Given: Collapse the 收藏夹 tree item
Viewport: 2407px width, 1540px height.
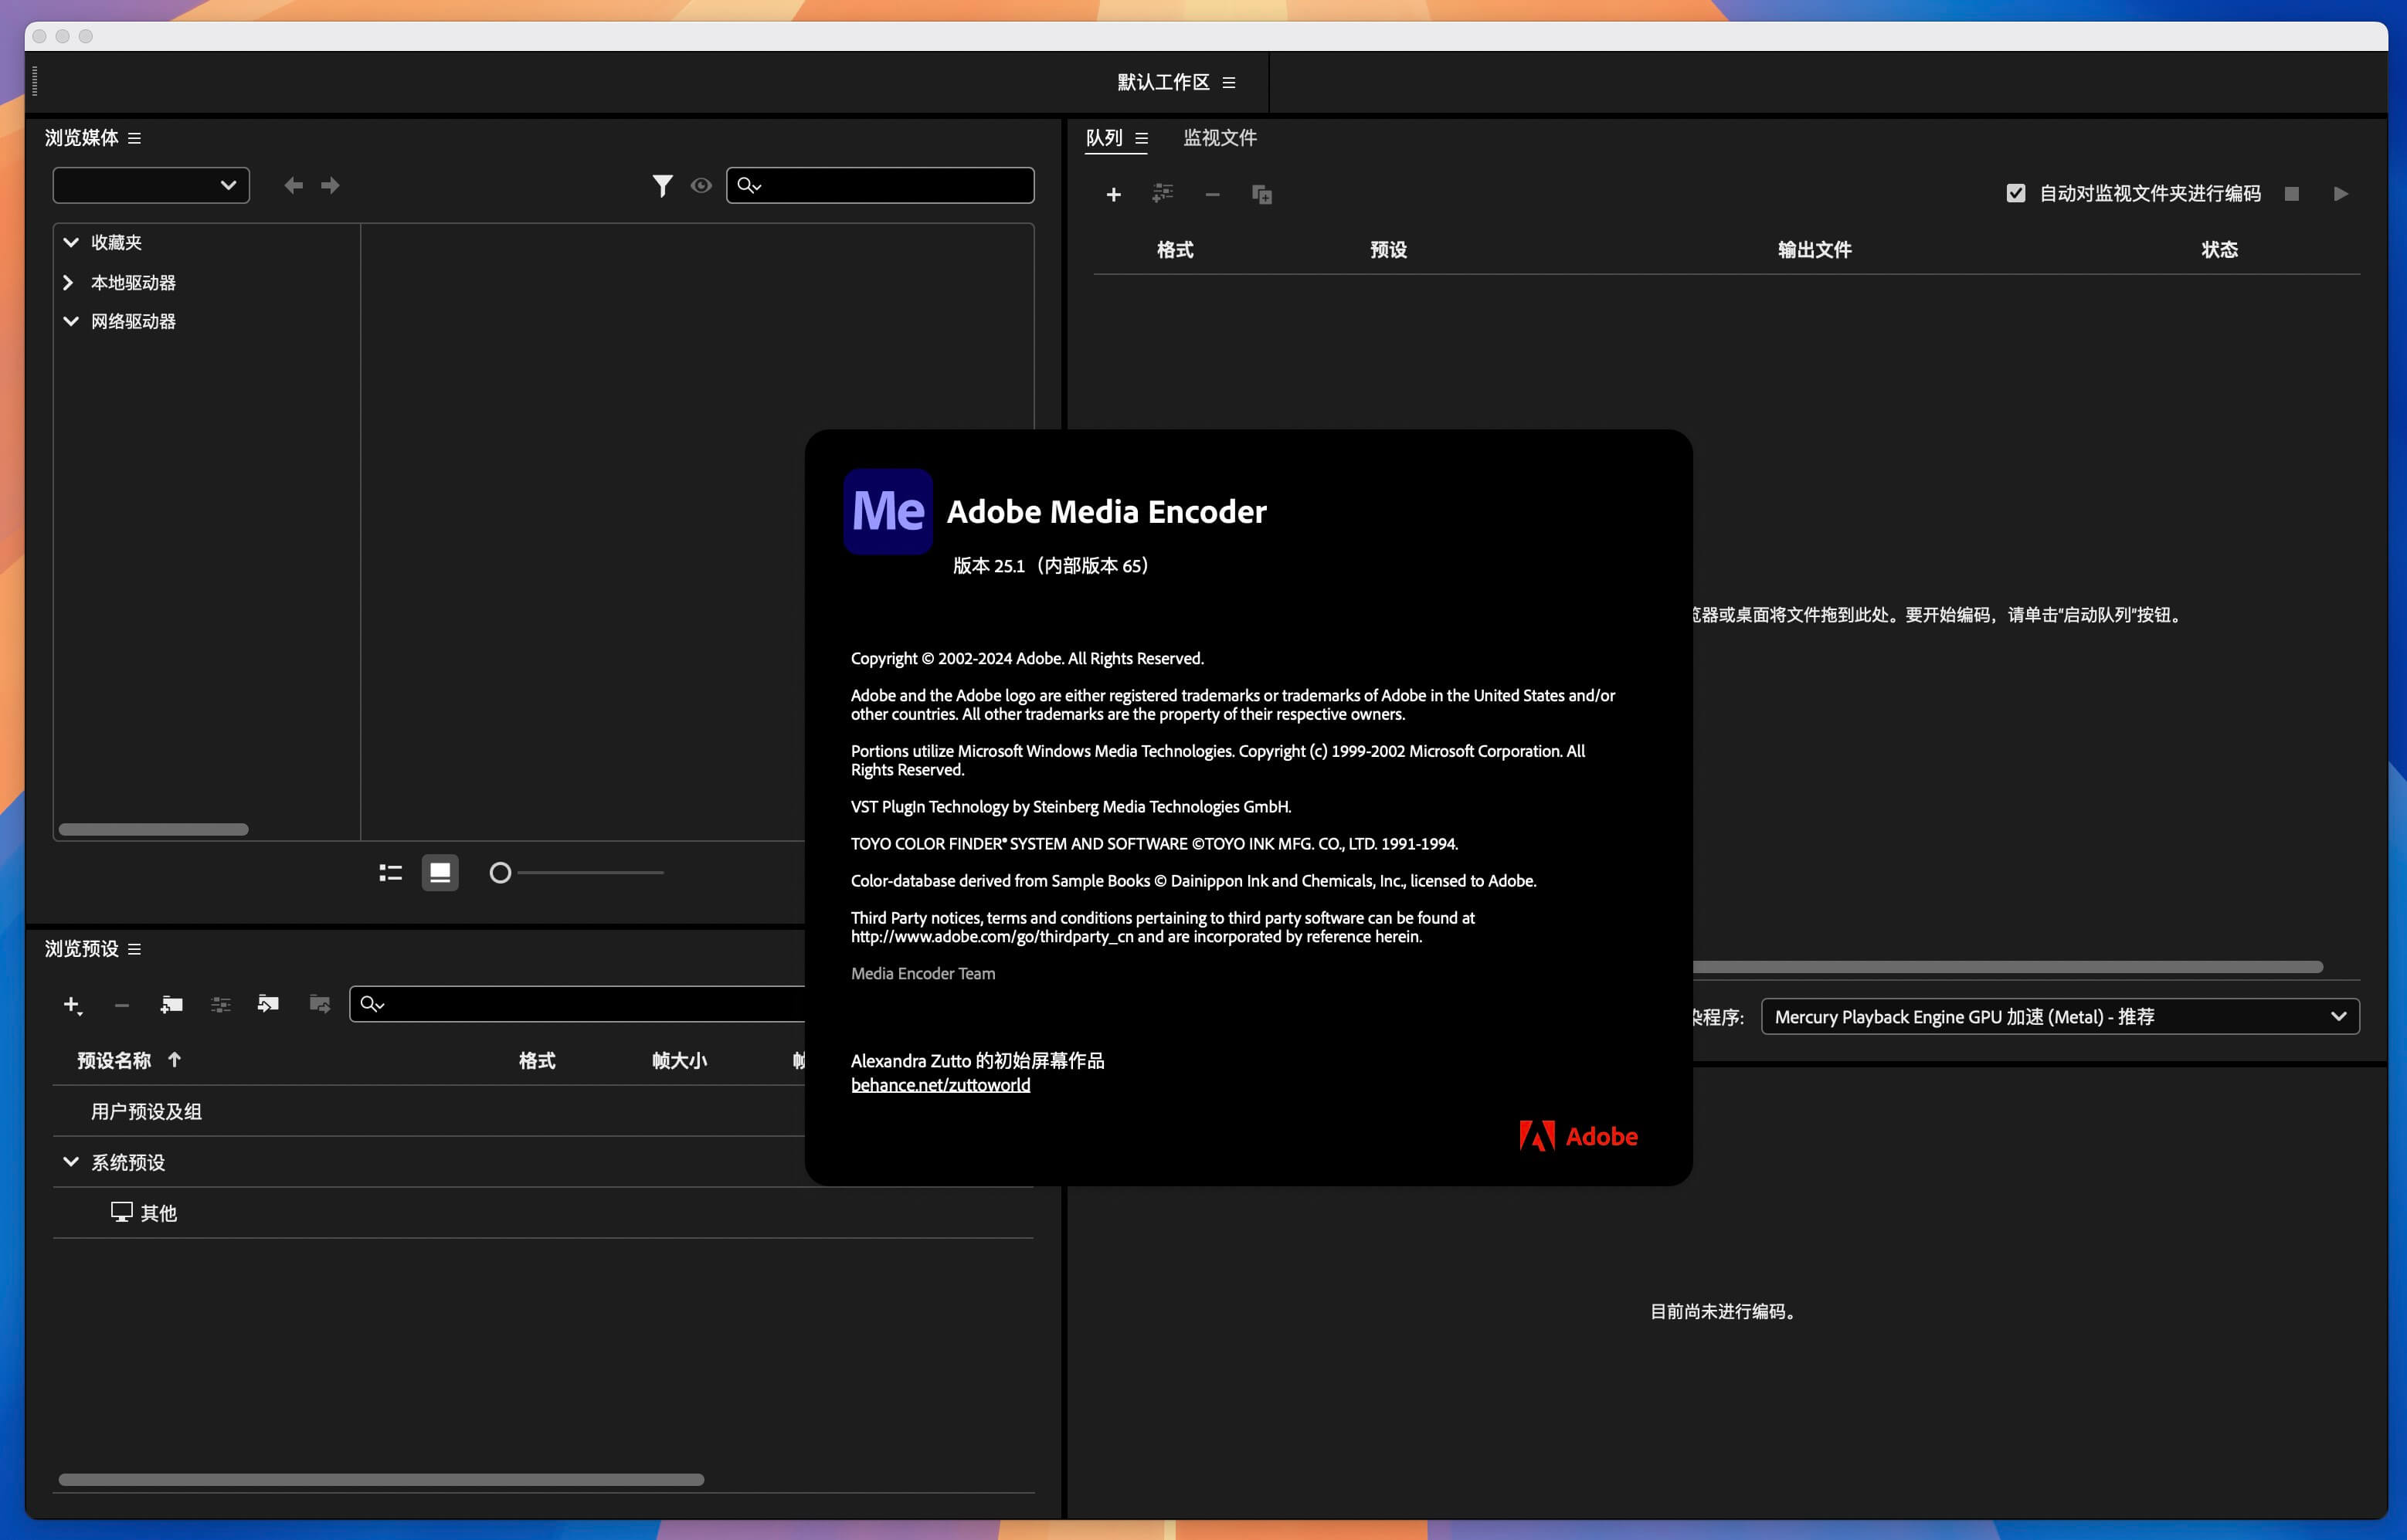Looking at the screenshot, I should [71, 242].
